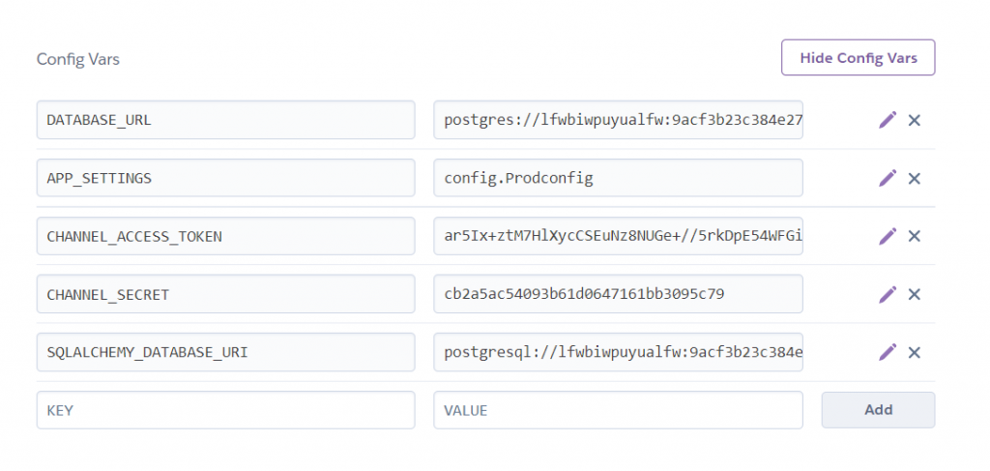
Task: Edit the APP_SETTINGS variable via pencil icon
Action: pos(888,178)
